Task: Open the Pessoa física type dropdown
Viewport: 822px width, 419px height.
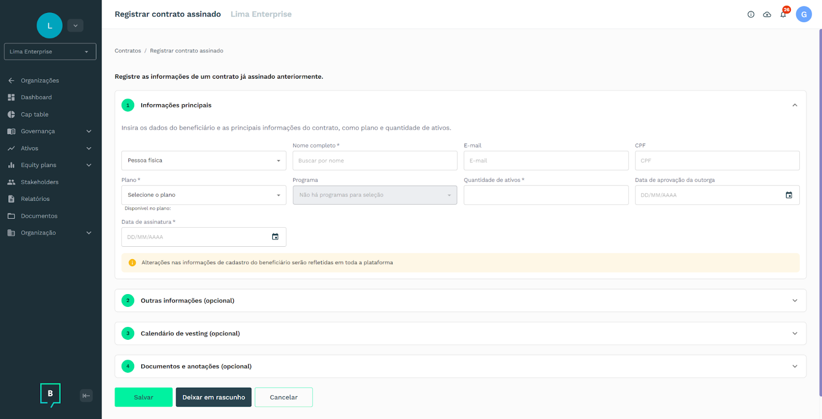Action: (x=204, y=160)
